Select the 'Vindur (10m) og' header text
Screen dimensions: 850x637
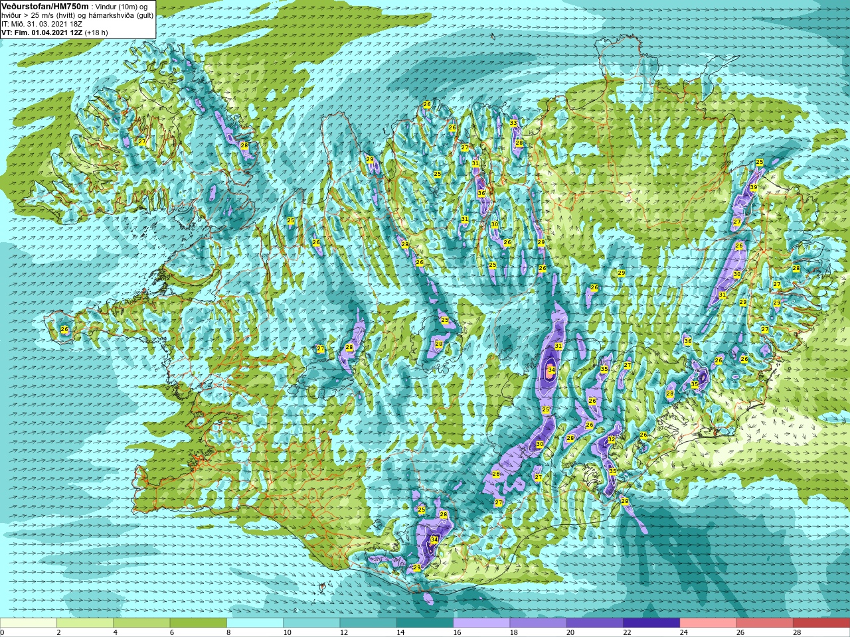[x=122, y=7]
